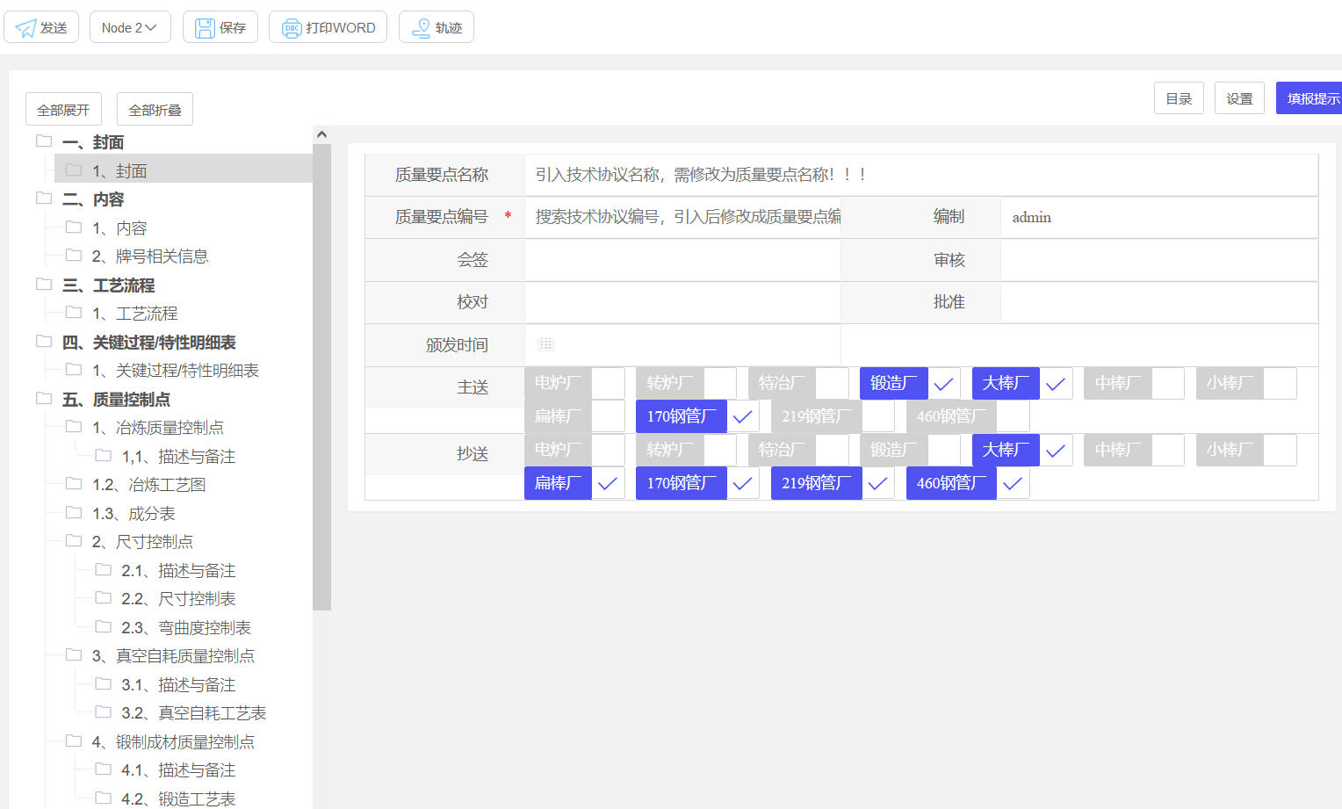Open 设置 settings
1342x809 pixels.
click(x=1239, y=98)
